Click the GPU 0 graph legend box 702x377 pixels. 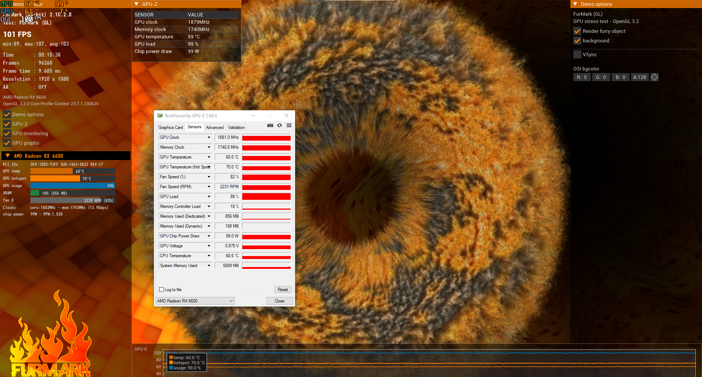tap(186, 362)
